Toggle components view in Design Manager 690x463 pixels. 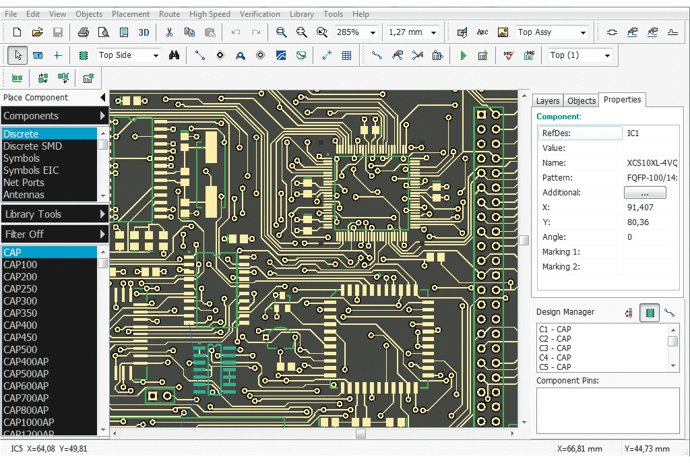pyautogui.click(x=650, y=313)
